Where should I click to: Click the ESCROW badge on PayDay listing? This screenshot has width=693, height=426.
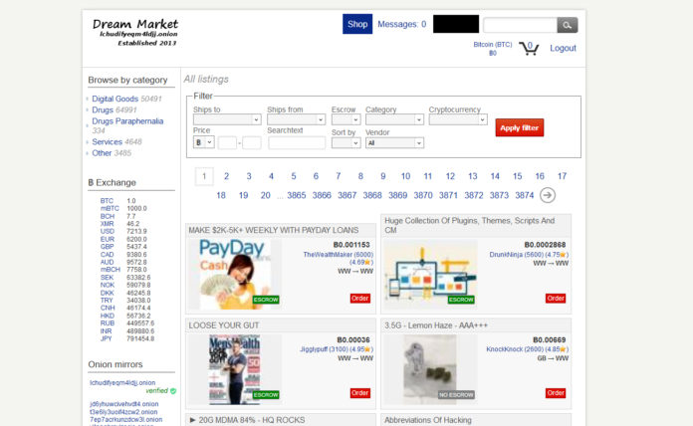coord(266,300)
